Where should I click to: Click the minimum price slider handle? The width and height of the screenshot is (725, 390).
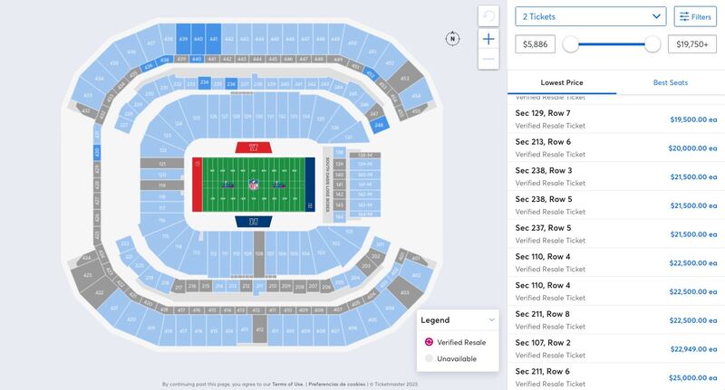pos(571,43)
